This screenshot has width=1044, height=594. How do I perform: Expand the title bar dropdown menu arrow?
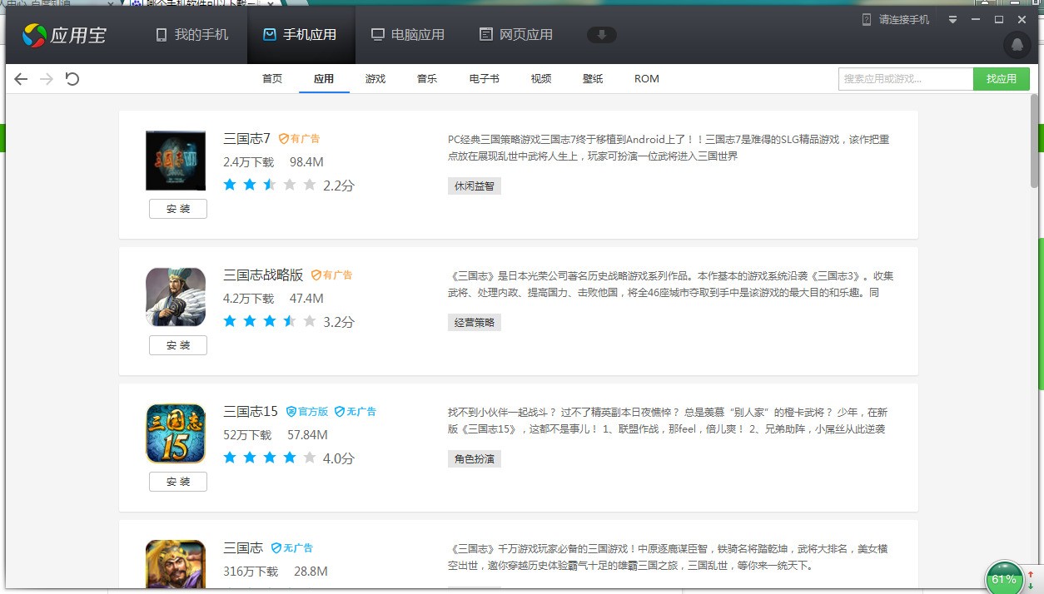[x=953, y=20]
